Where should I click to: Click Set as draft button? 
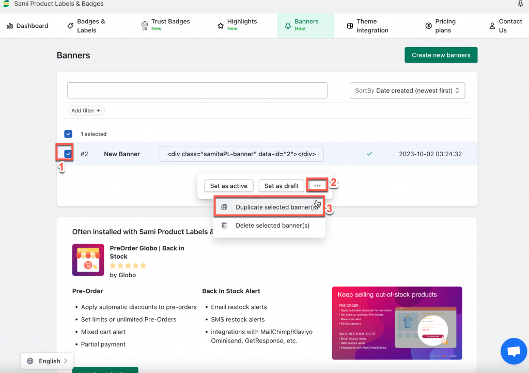click(x=281, y=186)
